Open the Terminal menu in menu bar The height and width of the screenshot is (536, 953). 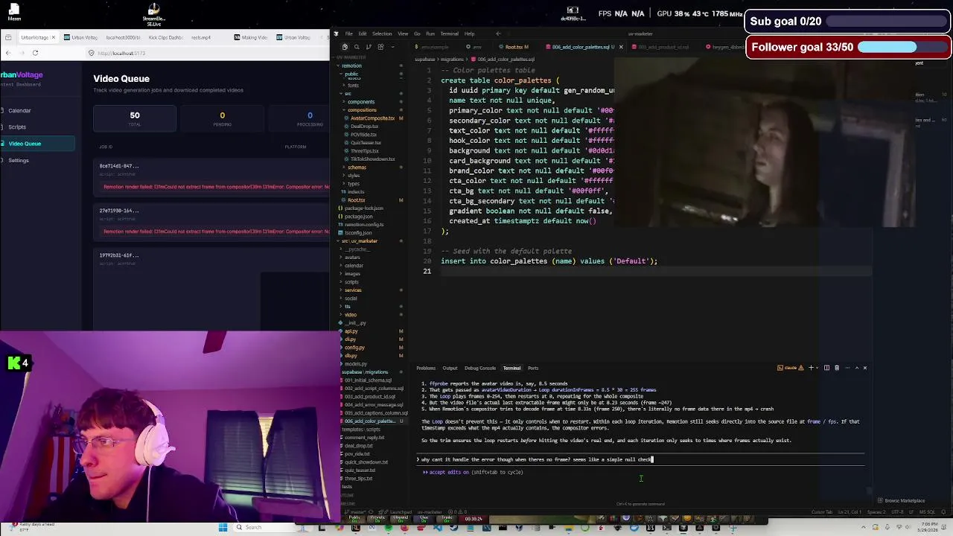(449, 33)
